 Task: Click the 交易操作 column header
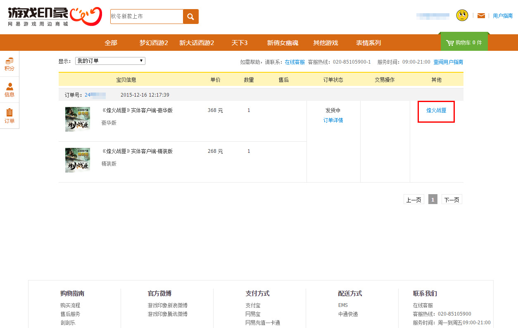(x=385, y=80)
